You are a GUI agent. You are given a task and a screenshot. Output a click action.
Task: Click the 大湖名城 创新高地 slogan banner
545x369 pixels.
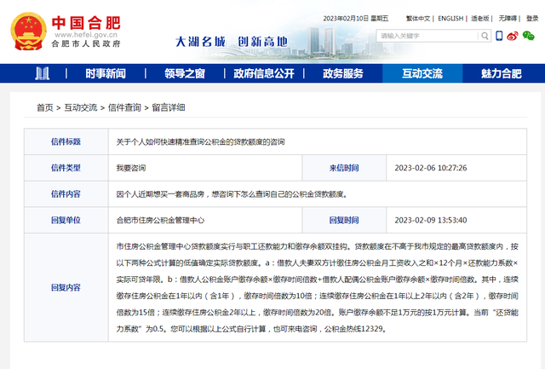(232, 42)
